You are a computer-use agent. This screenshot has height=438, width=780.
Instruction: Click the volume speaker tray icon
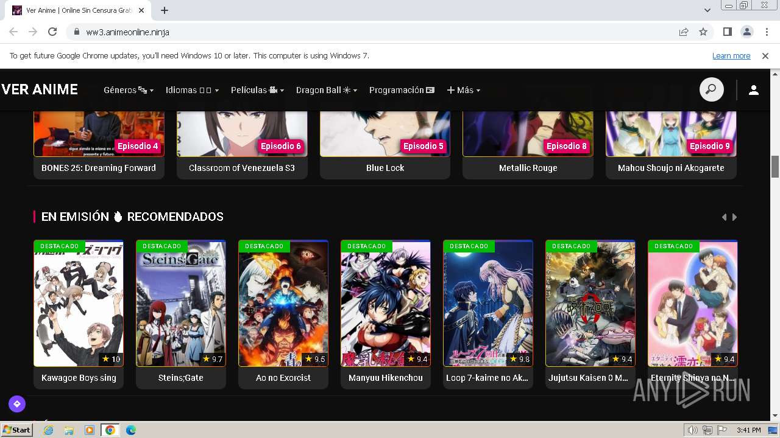tap(693, 430)
